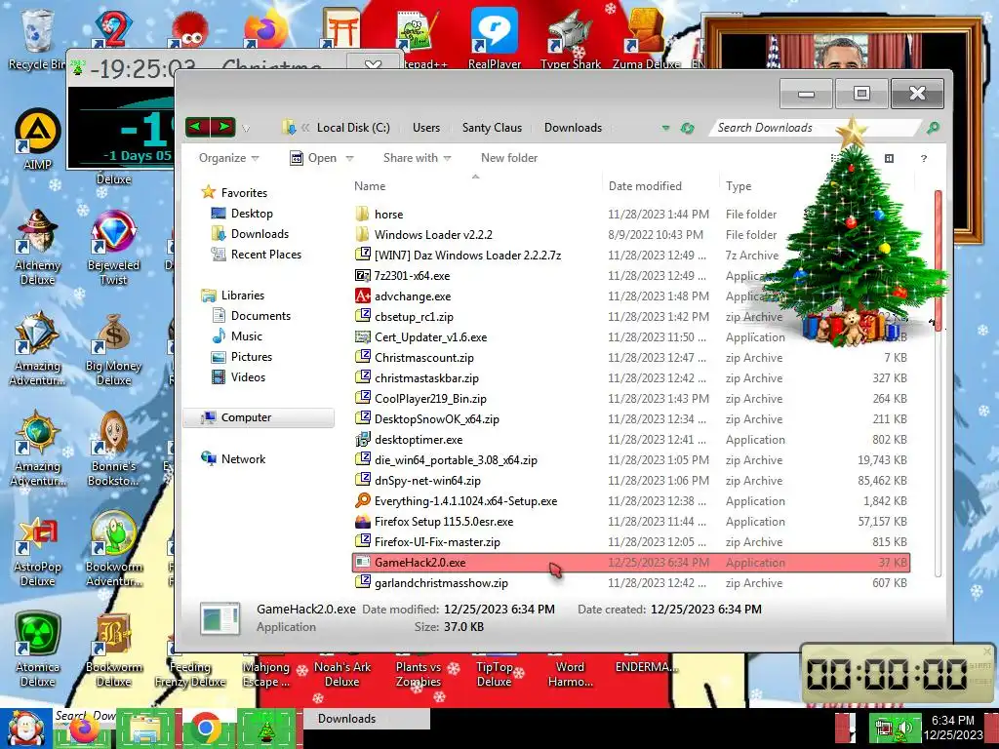Open Big Money Deluxe desktop shortcut
Viewport: 999px width, 749px height.
[x=113, y=349]
